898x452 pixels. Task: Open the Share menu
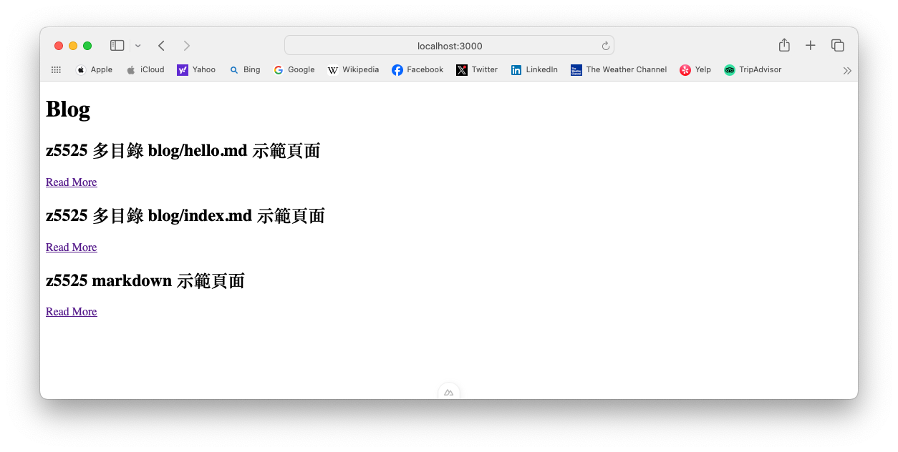click(x=783, y=44)
